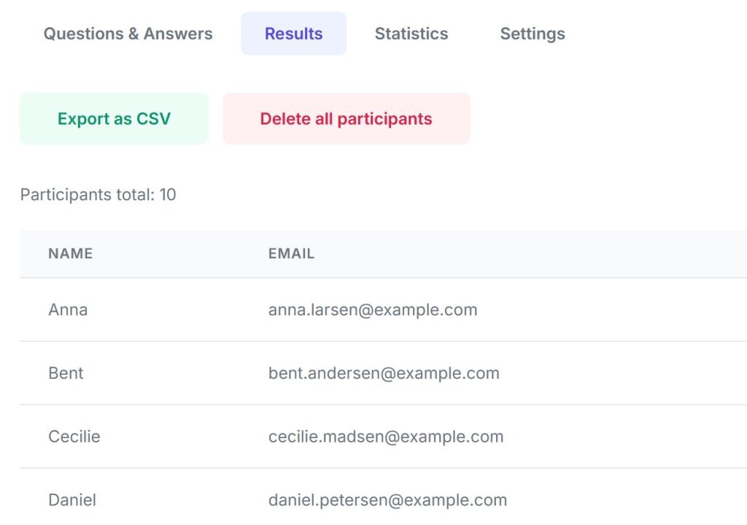Click the participant name Bent
The height and width of the screenshot is (525, 747).
click(66, 373)
